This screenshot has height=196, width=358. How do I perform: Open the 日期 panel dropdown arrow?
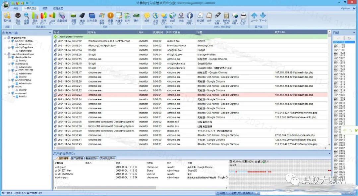point(354,33)
